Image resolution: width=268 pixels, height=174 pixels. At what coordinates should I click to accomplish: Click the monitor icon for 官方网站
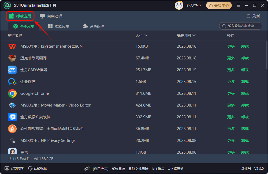point(7,168)
